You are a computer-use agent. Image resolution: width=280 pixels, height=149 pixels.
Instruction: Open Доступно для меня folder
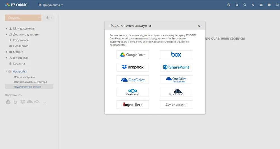click(x=26, y=34)
